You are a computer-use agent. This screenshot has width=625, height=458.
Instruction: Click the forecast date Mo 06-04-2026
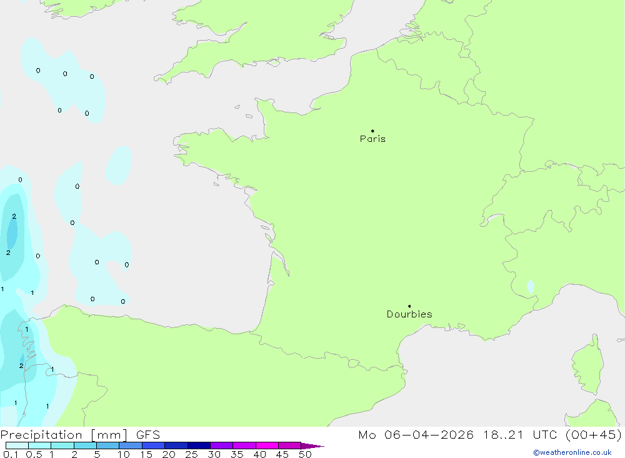(416, 435)
